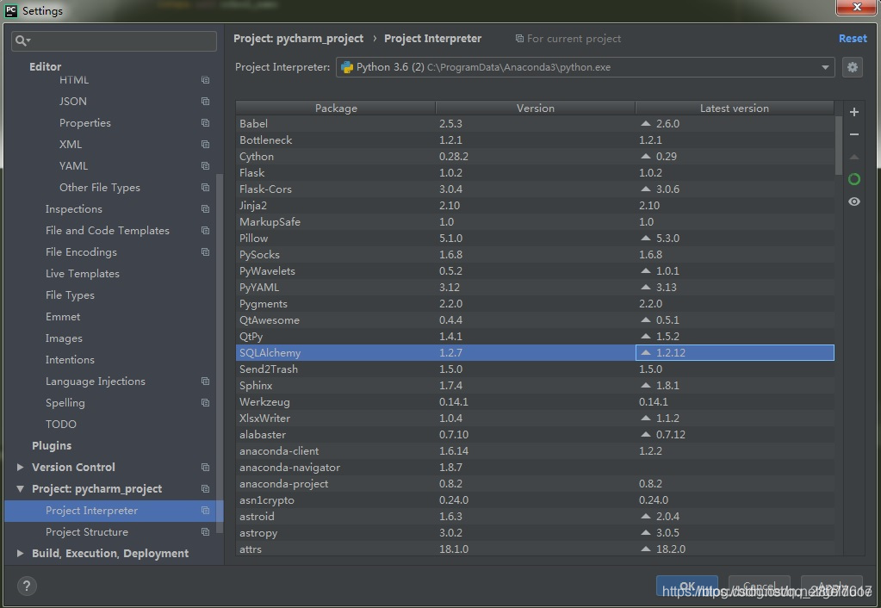Click project-level icon beside File and Code Templates
Image resolution: width=881 pixels, height=608 pixels.
[x=206, y=231]
